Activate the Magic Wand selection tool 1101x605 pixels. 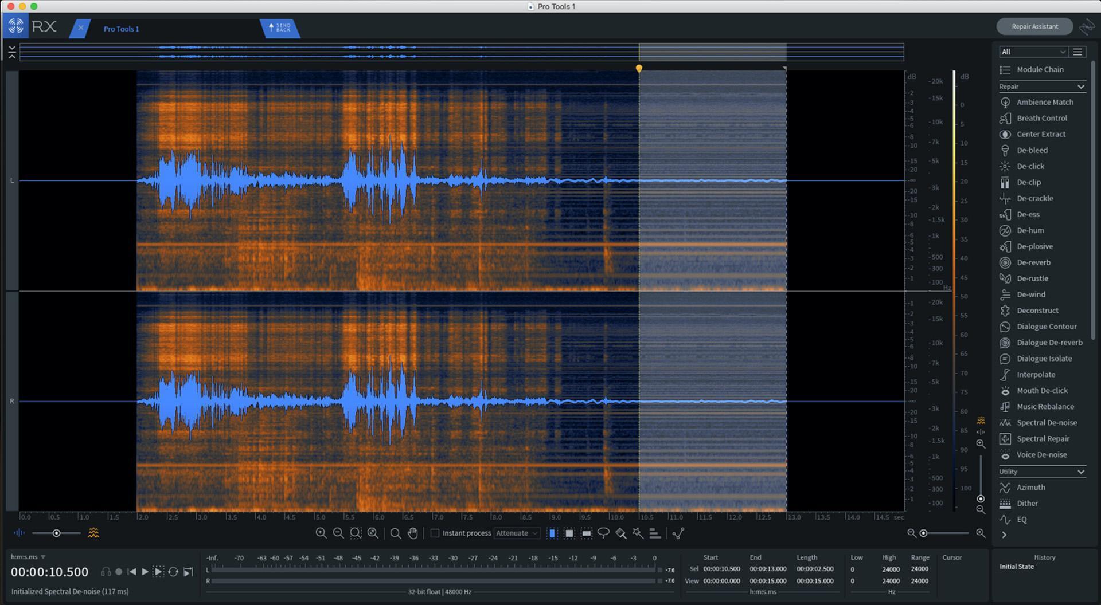[x=638, y=533]
